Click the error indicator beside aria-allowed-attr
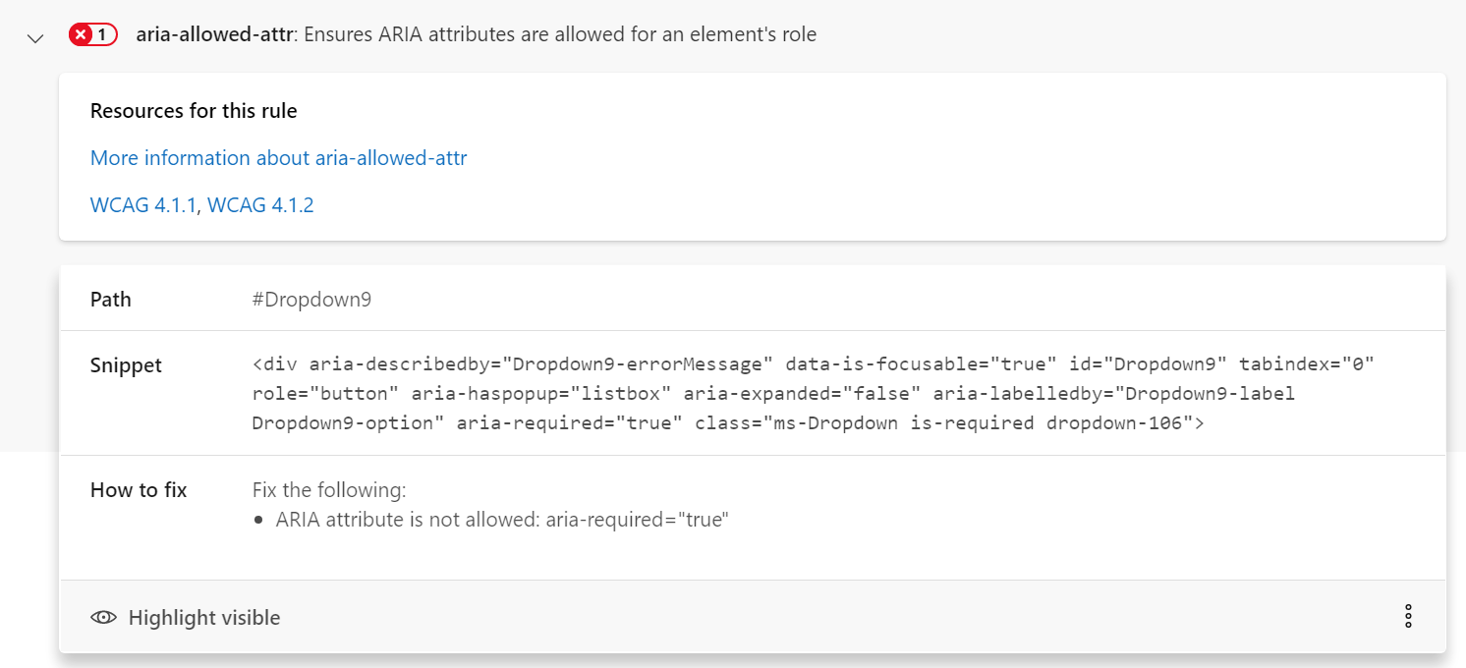The width and height of the screenshot is (1466, 668). (x=92, y=33)
